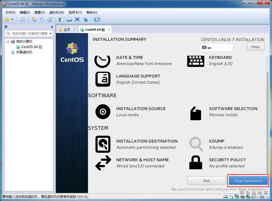Toggle the library sidebar view icon

[x=61, y=19]
